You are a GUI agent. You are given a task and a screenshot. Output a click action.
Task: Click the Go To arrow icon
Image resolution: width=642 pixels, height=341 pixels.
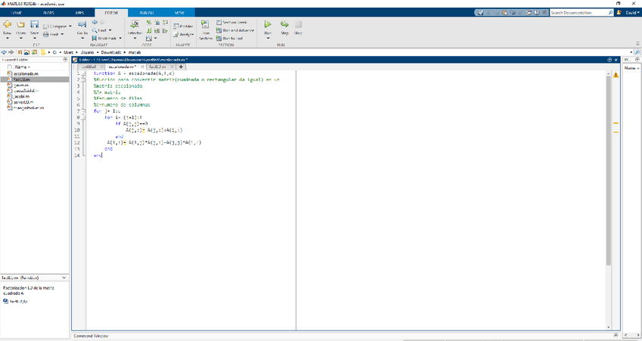click(x=82, y=24)
